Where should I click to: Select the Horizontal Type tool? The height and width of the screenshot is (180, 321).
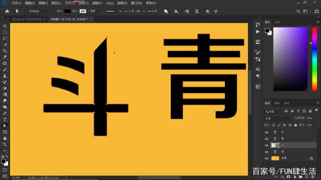(x=5, y=119)
